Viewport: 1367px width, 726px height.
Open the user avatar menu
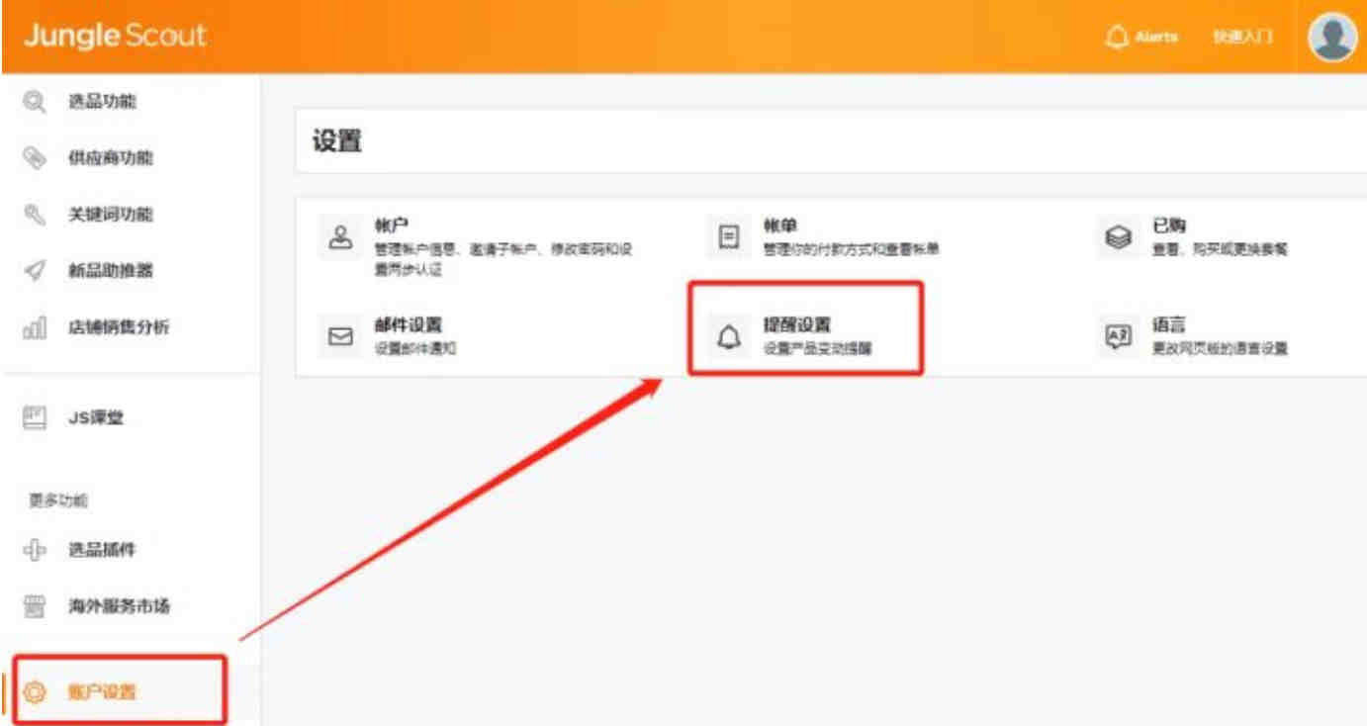[x=1331, y=38]
